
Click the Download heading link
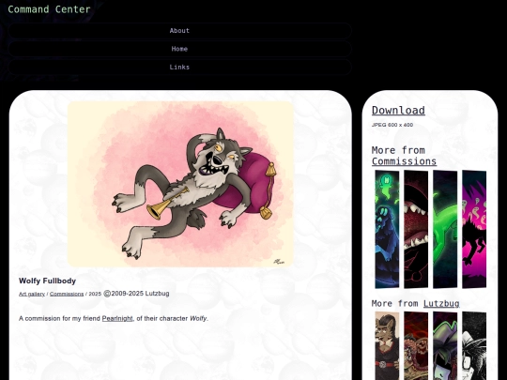[x=398, y=110]
